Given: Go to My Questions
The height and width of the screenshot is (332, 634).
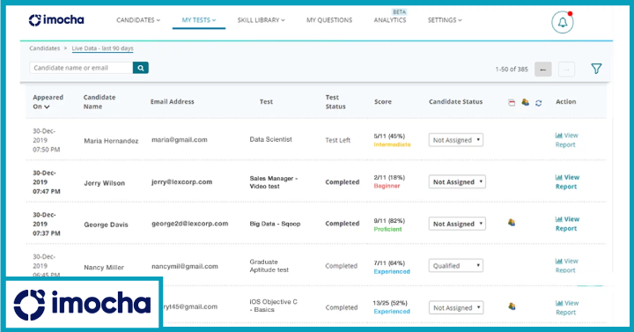Looking at the screenshot, I should pos(329,20).
